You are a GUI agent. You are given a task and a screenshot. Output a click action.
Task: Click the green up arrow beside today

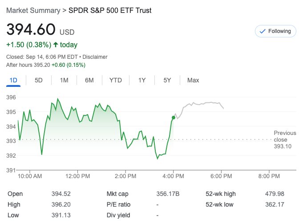coord(56,45)
